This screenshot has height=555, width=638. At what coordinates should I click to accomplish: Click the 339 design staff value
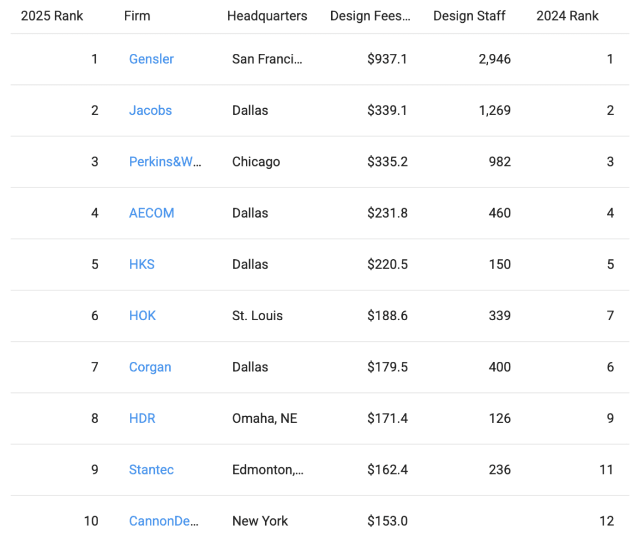click(x=500, y=316)
